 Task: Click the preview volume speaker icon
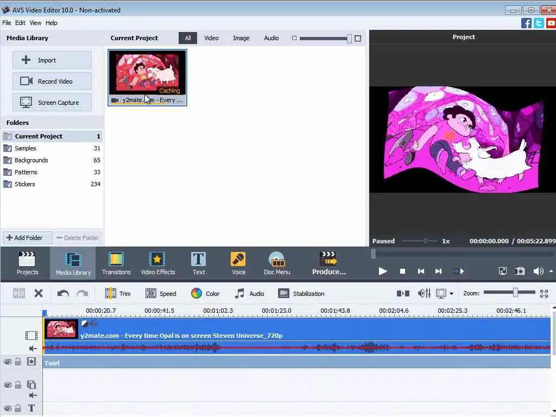[x=538, y=271]
